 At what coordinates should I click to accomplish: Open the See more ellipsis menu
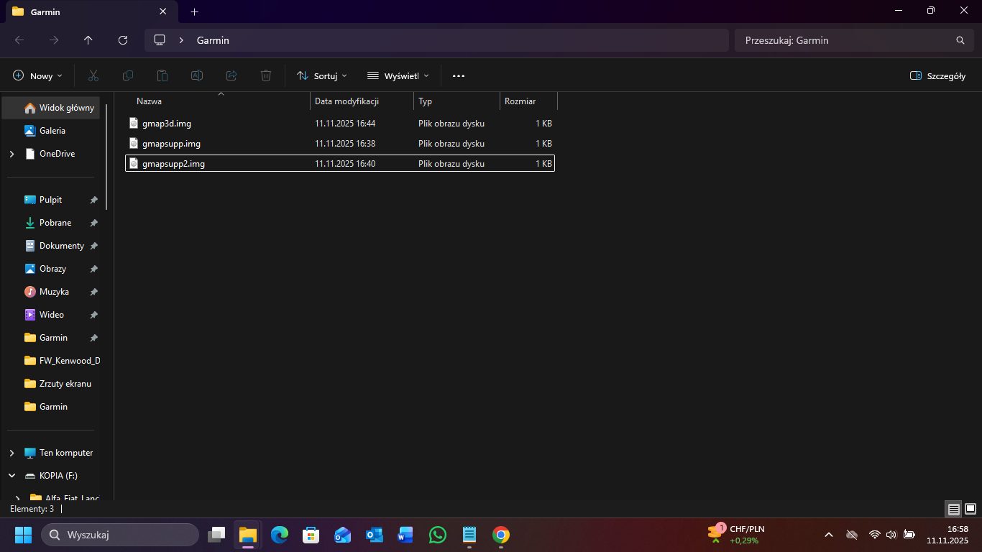tap(459, 75)
